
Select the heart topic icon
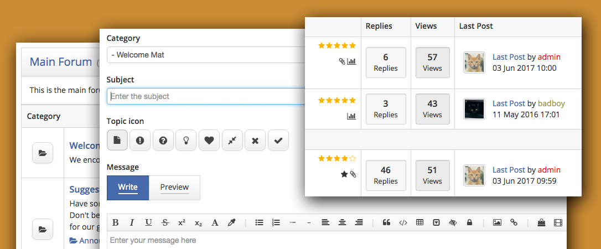(209, 140)
